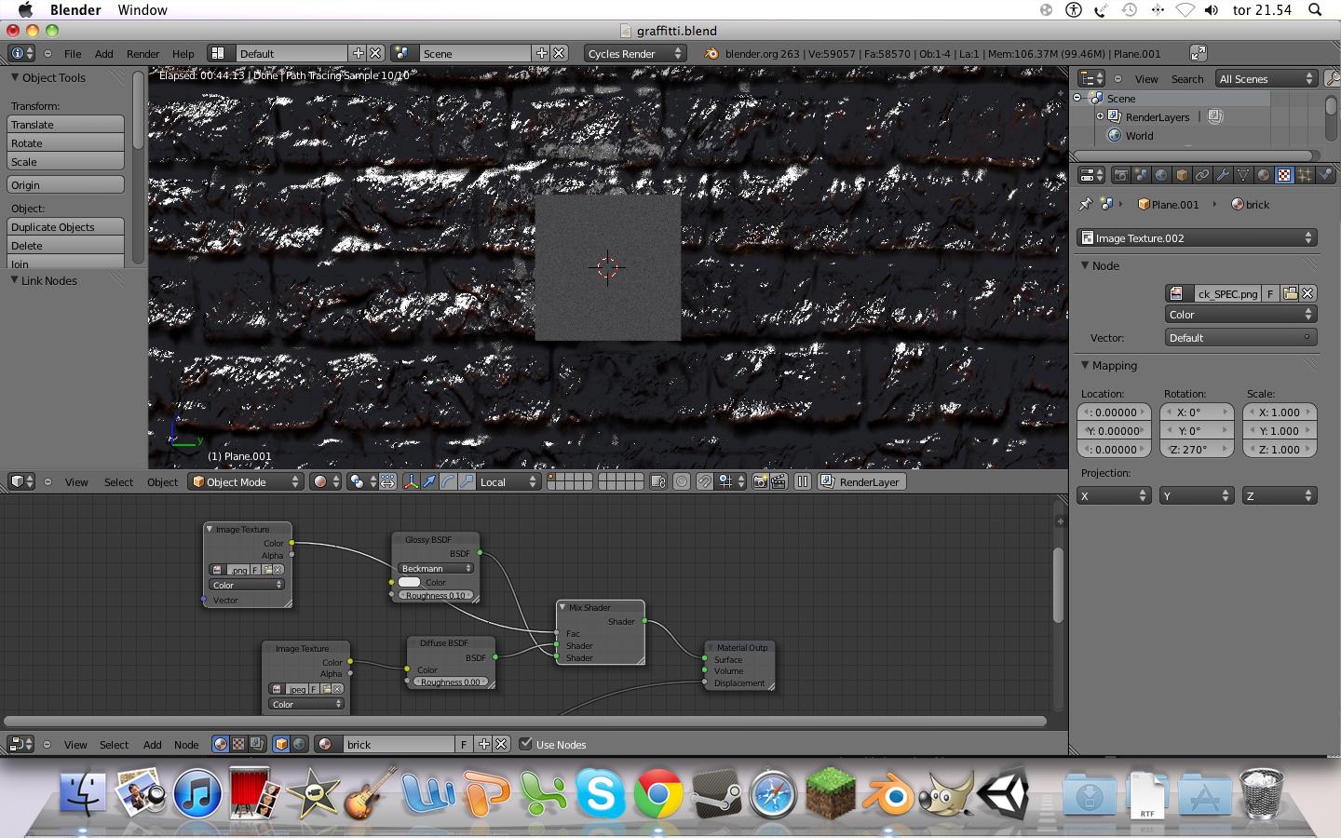Open the Cycles Render engine dropdown
Viewport: 1341px width, 838px height.
635,53
